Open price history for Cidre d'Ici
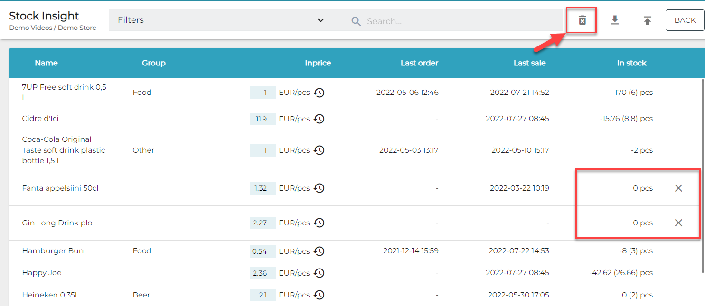This screenshot has height=306, width=705. (x=319, y=119)
